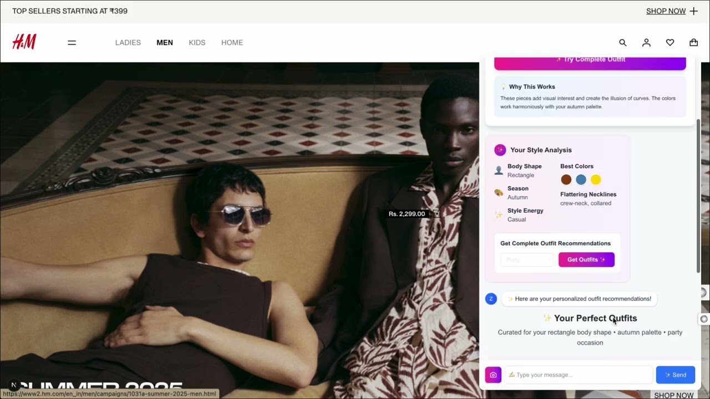
Task: Click the Body Shape person icon
Action: pyautogui.click(x=499, y=171)
